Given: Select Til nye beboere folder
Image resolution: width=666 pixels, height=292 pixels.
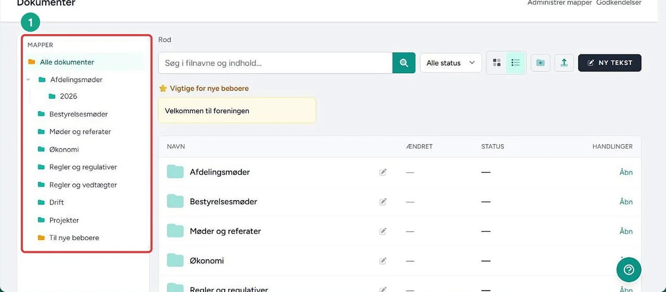Looking at the screenshot, I should click(x=74, y=238).
